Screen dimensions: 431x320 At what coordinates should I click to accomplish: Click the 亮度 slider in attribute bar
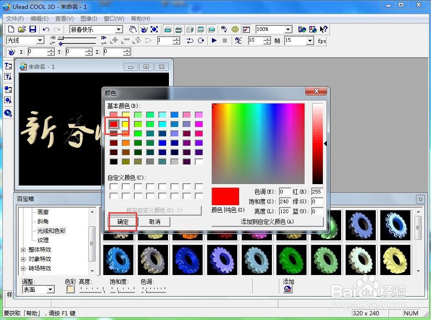[92, 290]
